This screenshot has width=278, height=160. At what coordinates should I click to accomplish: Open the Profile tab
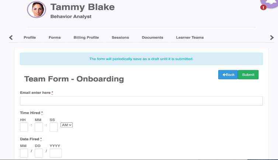click(x=30, y=38)
